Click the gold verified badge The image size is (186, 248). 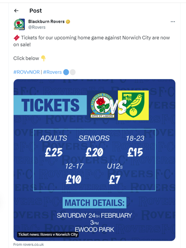68,21
